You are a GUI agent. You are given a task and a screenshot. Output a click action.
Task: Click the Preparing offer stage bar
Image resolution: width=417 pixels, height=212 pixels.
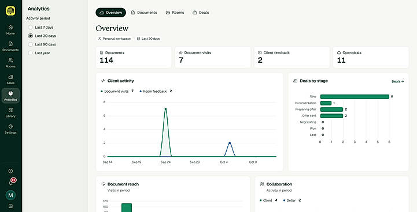coord(331,109)
